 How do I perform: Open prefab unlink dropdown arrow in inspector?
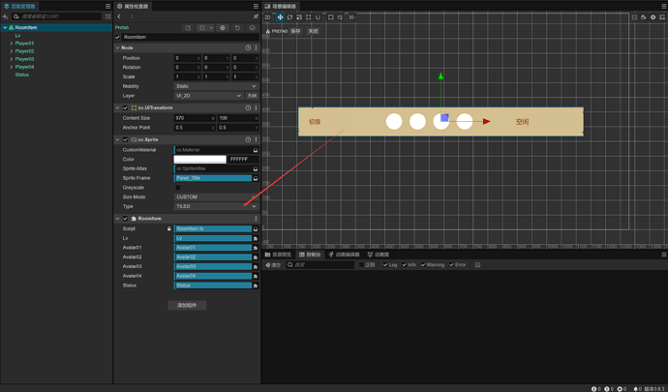[x=211, y=27]
